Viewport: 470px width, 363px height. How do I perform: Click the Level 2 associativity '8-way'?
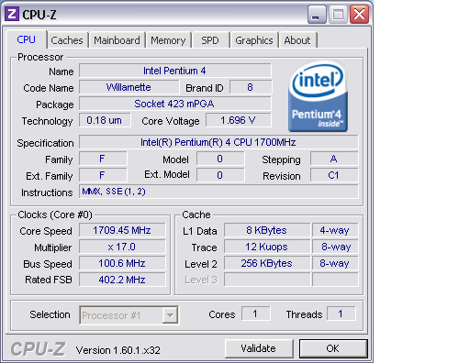335,263
